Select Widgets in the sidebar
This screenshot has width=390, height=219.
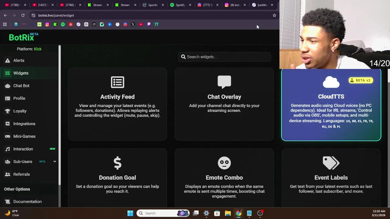click(30, 73)
